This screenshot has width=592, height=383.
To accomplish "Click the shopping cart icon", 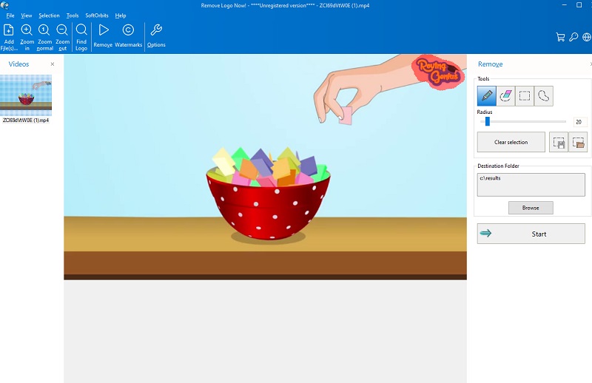I will point(560,37).
